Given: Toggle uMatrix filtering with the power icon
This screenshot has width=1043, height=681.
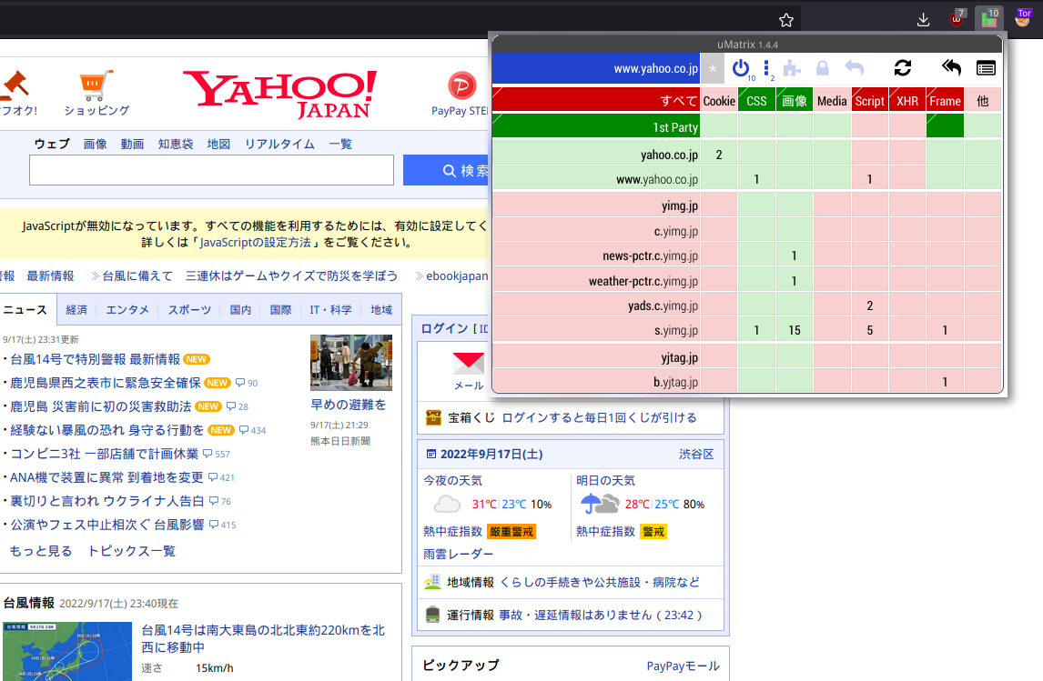Looking at the screenshot, I should pos(740,68).
